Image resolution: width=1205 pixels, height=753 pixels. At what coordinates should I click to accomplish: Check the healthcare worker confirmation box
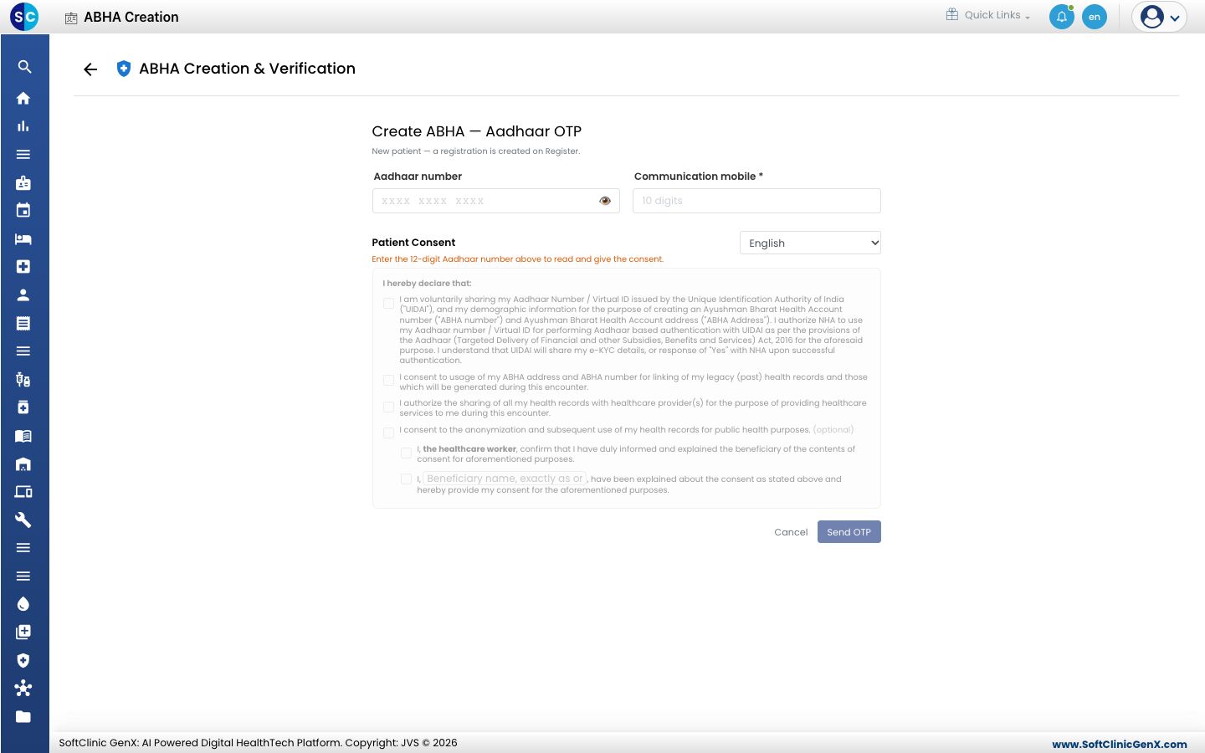point(406,453)
